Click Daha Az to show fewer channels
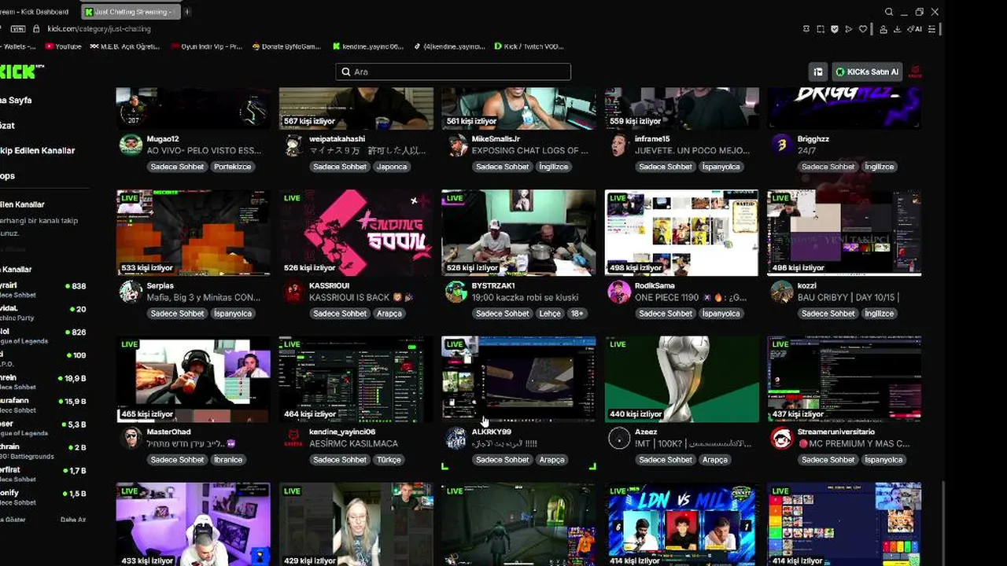The image size is (1007, 566). pyautogui.click(x=73, y=520)
